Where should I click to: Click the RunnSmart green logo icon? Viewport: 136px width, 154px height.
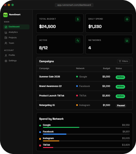[5, 15]
